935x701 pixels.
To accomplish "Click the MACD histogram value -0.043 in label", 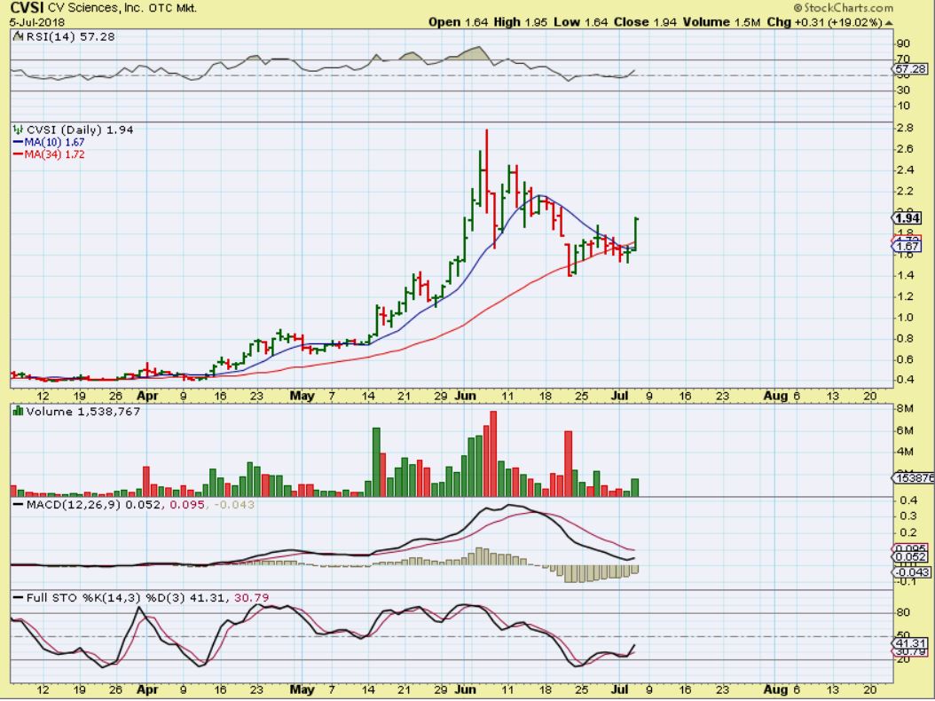I will click(x=234, y=505).
